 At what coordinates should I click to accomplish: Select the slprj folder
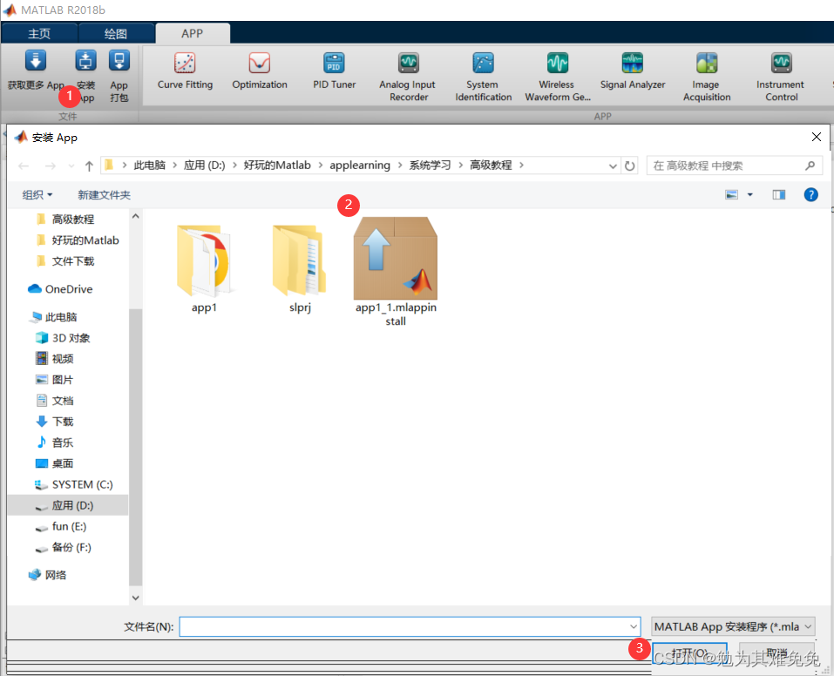[300, 268]
